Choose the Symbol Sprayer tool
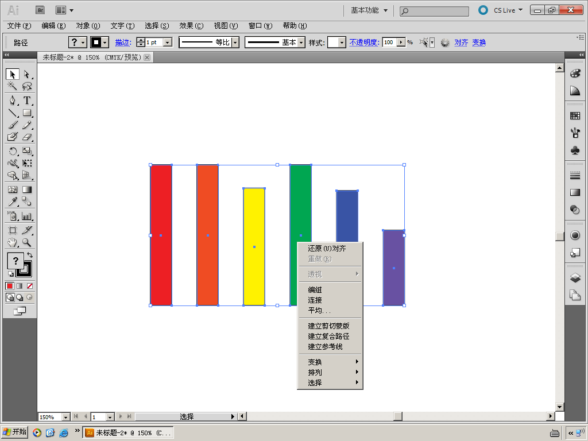The width and height of the screenshot is (588, 441). click(13, 216)
